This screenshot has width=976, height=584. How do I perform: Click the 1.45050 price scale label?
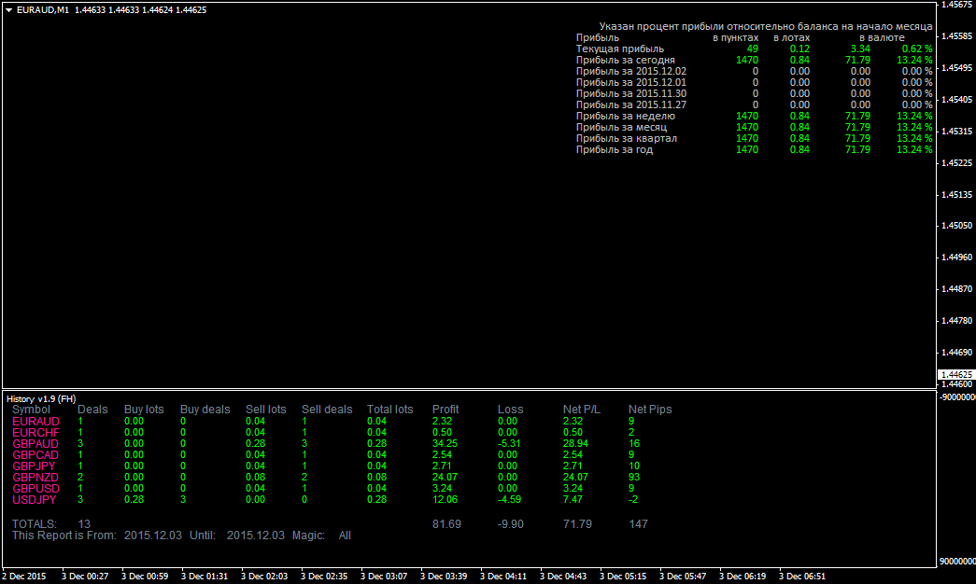[956, 225]
